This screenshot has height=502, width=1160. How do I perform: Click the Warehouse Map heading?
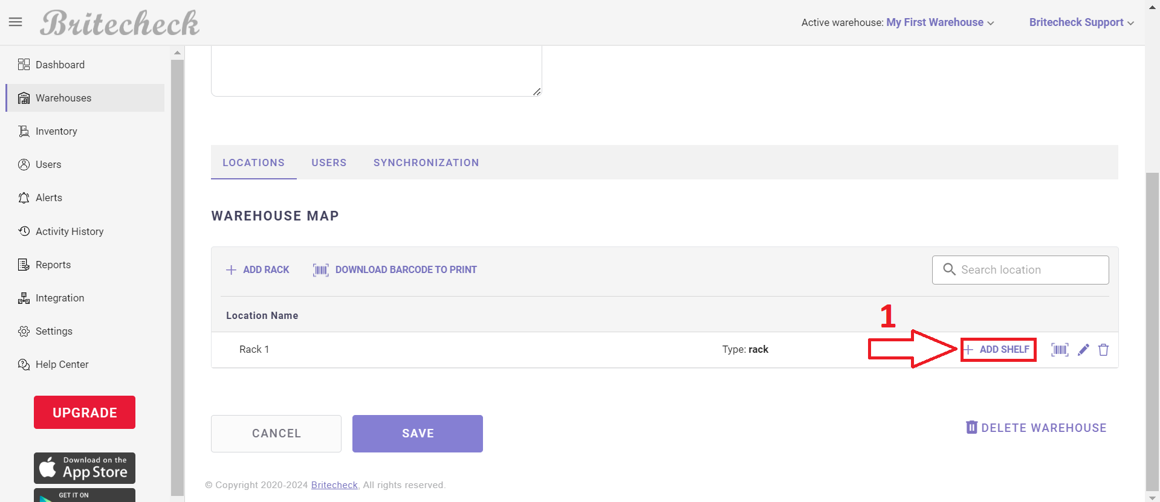pos(275,216)
